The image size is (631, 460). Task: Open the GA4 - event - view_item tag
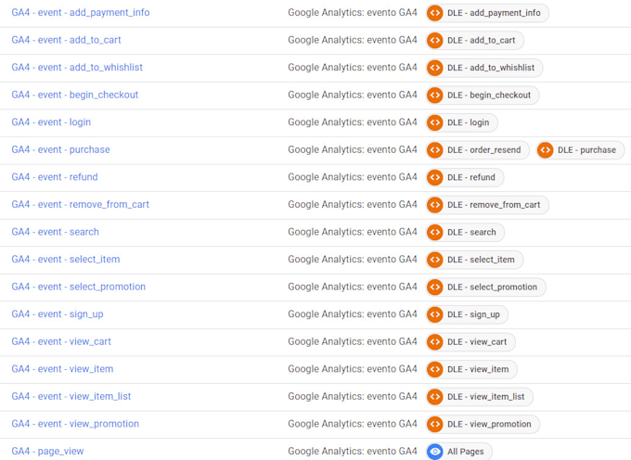tap(62, 369)
